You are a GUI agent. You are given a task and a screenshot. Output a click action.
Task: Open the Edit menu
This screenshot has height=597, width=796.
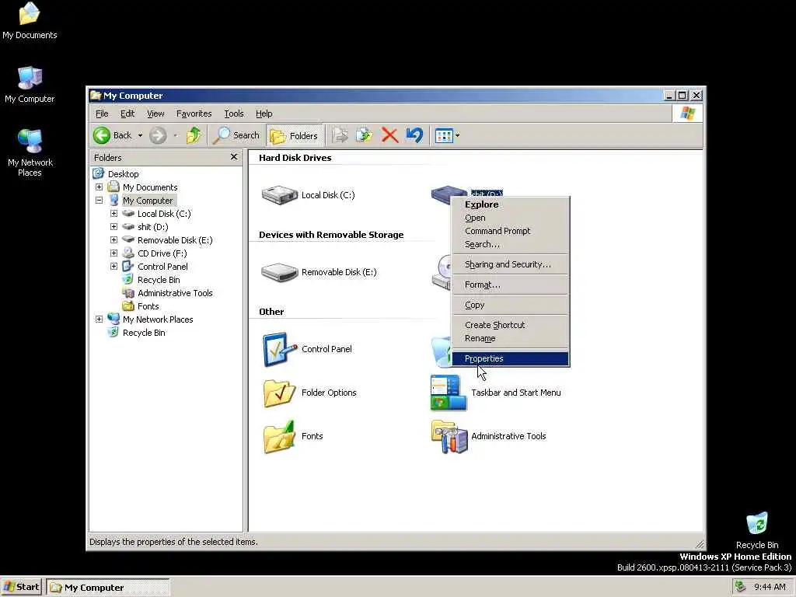[127, 113]
